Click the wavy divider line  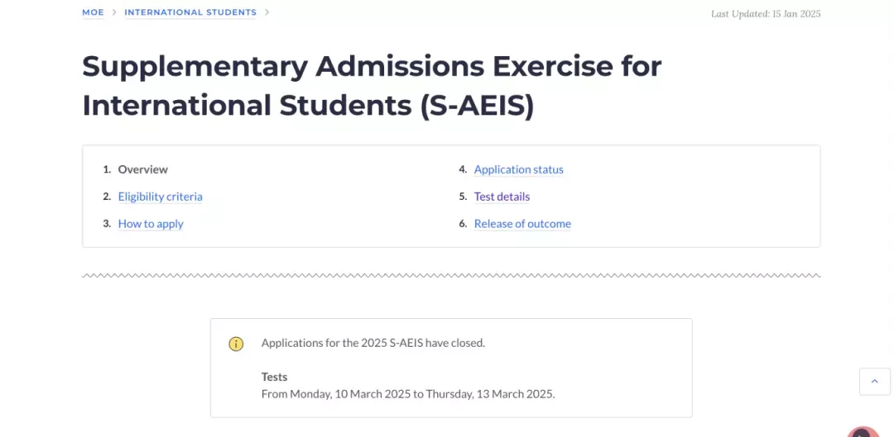451,275
